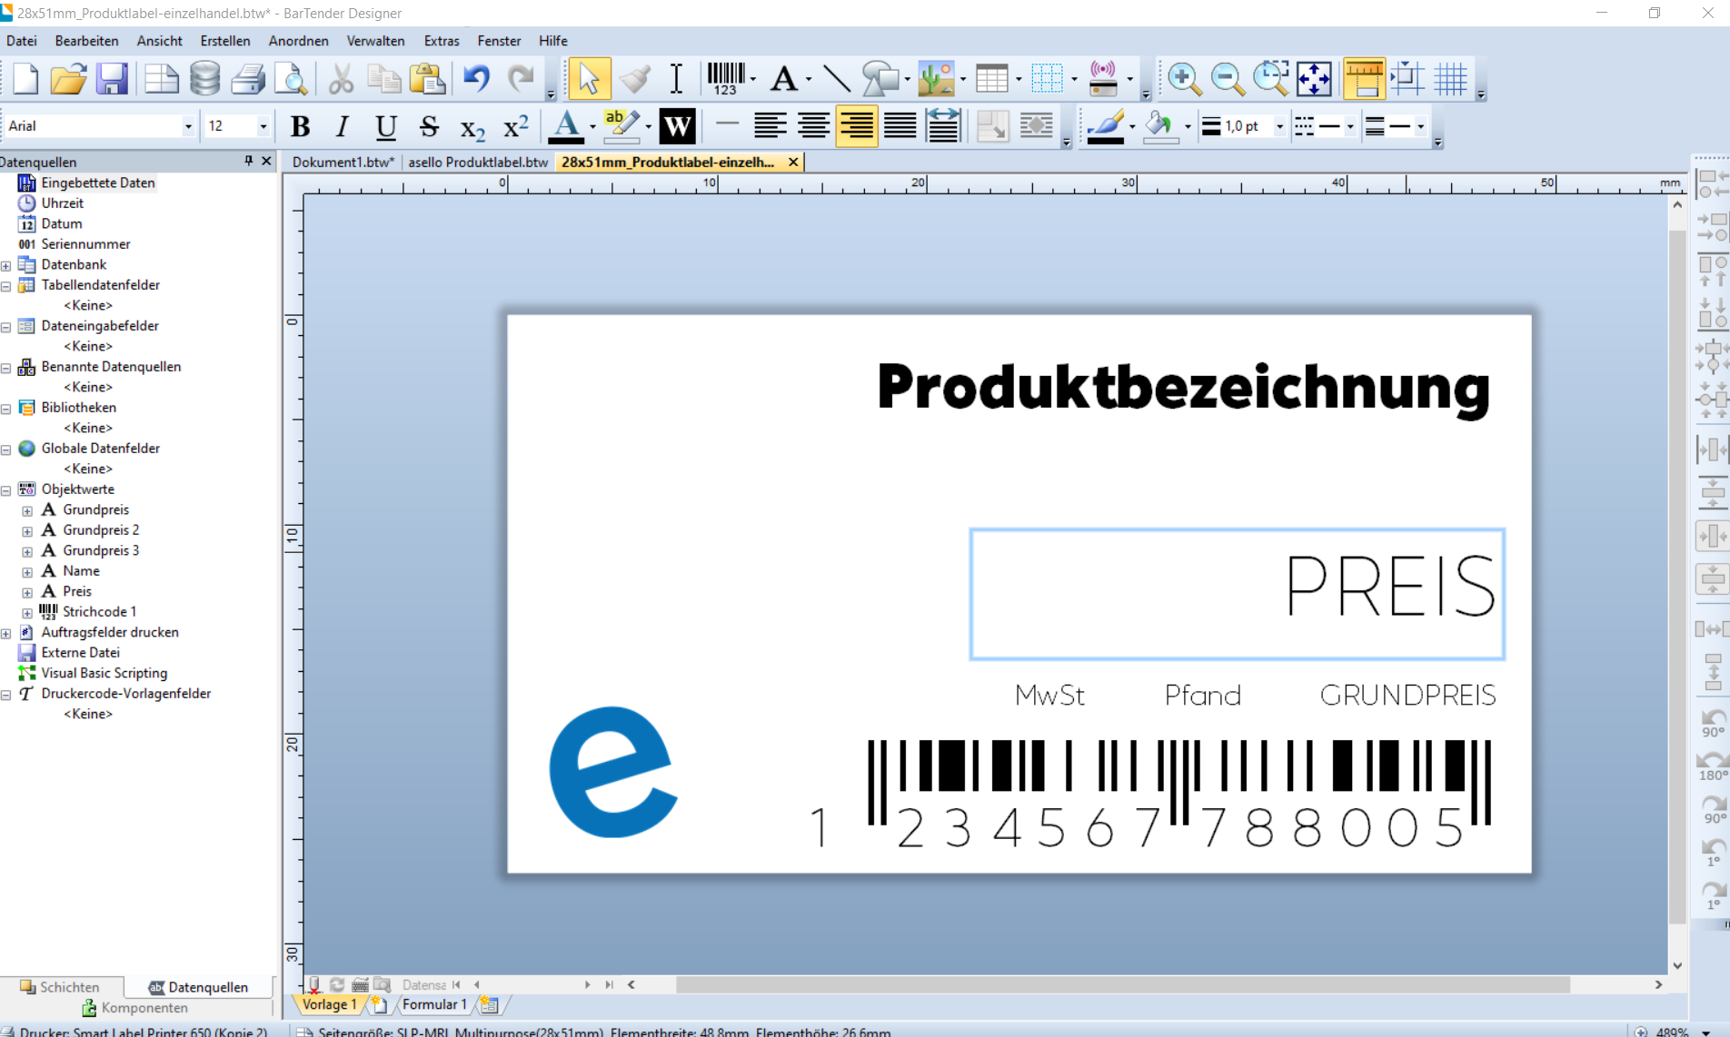
Task: Switch to asello Produktlabel.btw tab
Action: [478, 162]
